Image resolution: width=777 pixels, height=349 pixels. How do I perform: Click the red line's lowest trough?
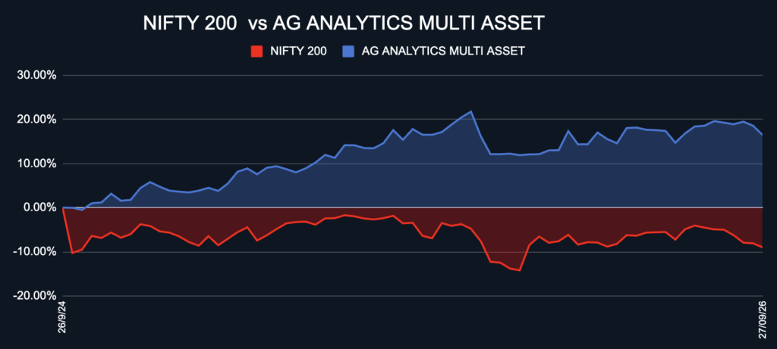pyautogui.click(x=519, y=270)
